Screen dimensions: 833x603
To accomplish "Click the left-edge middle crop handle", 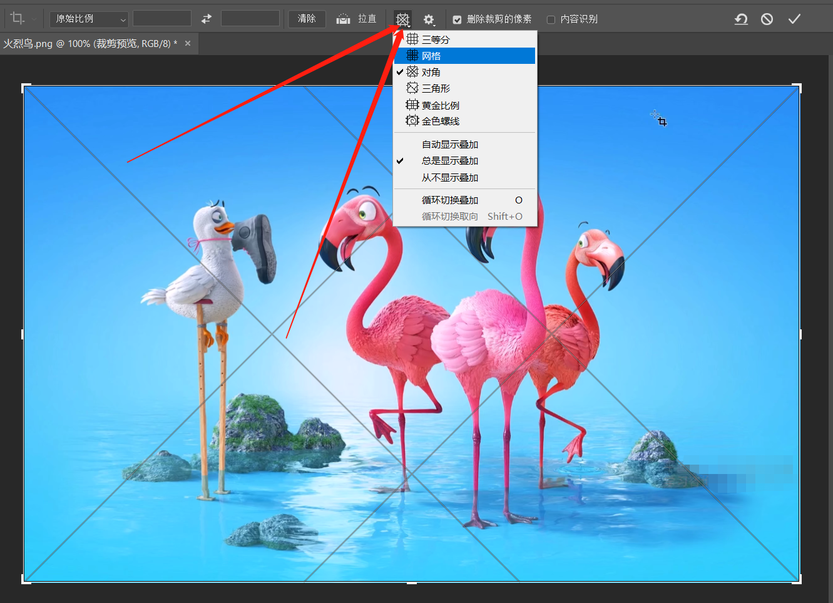I will 23,334.
